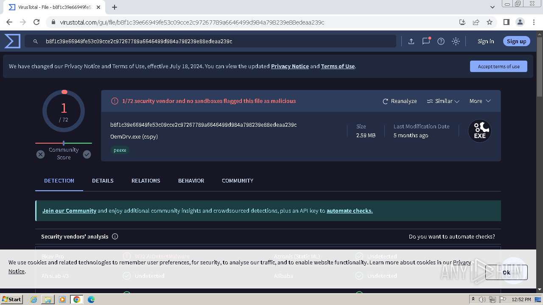The width and height of the screenshot is (543, 305).
Task: Click the search magnifier icon
Action: coord(36,42)
